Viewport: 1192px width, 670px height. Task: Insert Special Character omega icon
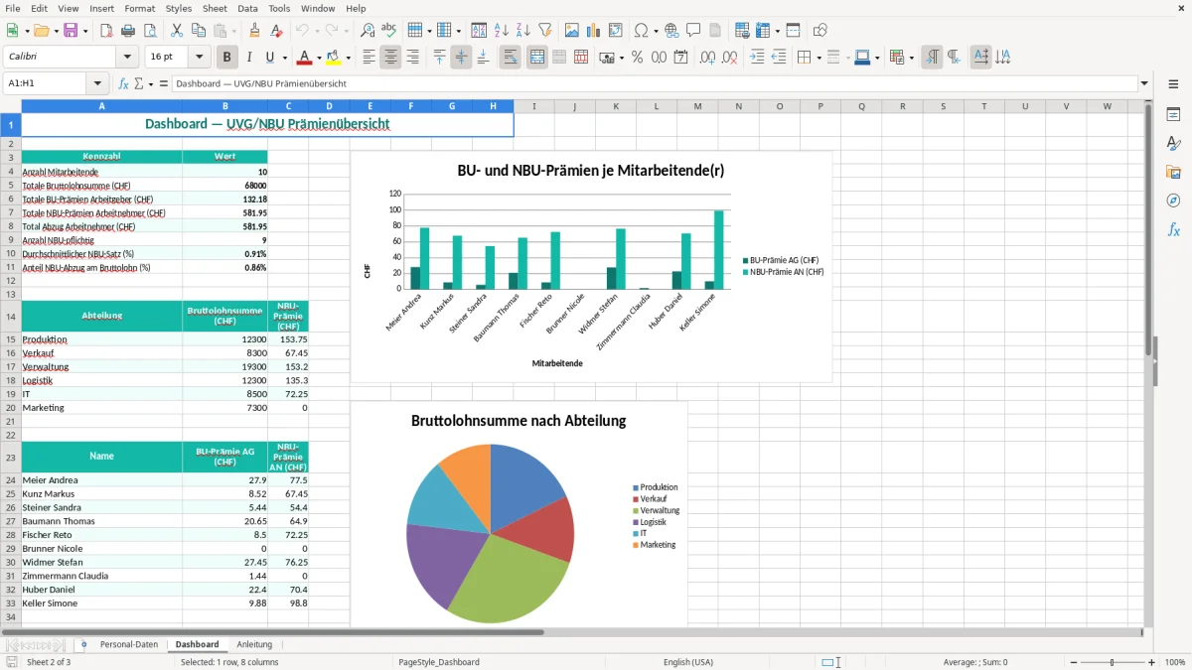[641, 31]
